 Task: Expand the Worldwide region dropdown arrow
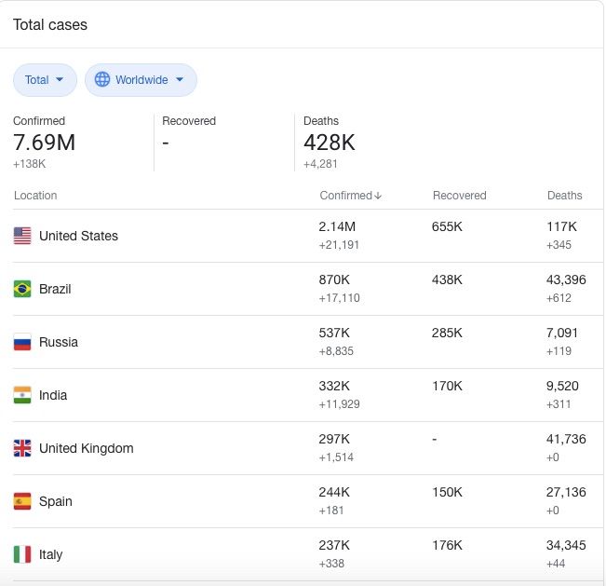pyautogui.click(x=180, y=80)
